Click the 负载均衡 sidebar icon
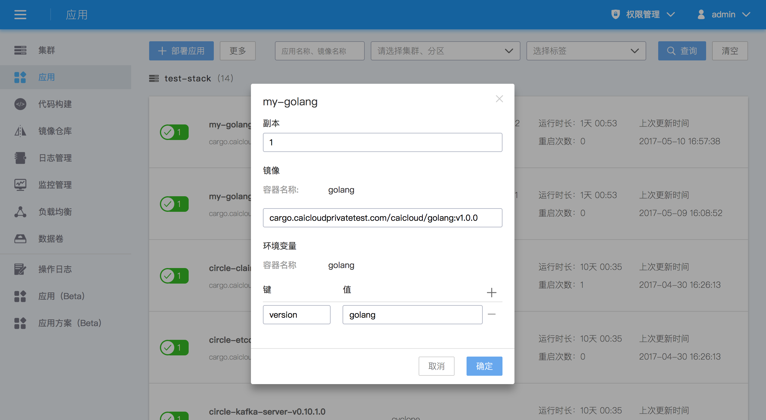The image size is (766, 420). pyautogui.click(x=20, y=212)
